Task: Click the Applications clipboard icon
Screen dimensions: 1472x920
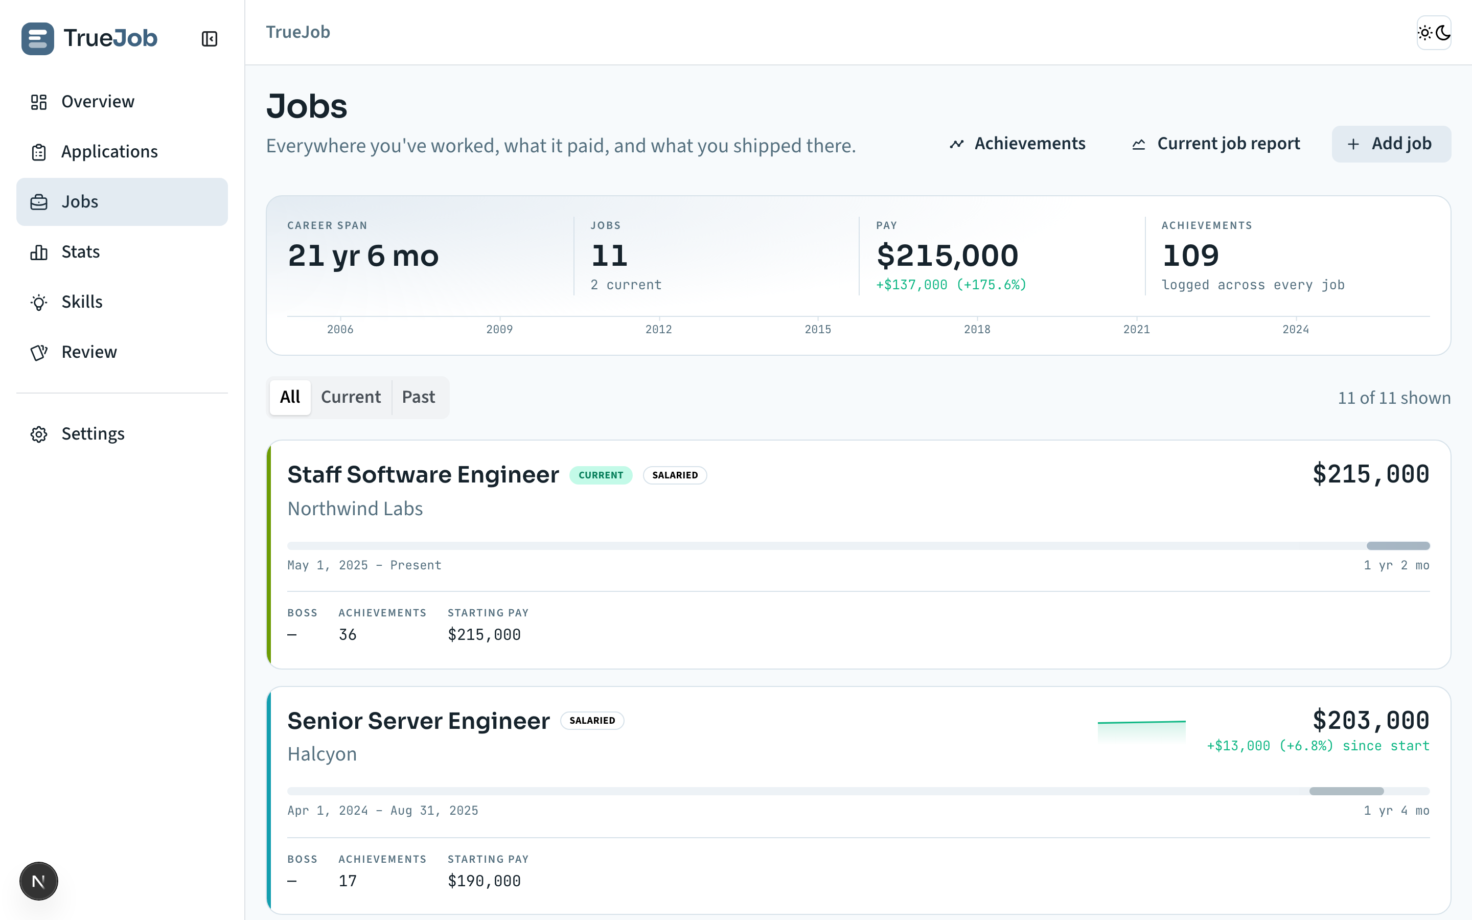Action: pos(39,152)
